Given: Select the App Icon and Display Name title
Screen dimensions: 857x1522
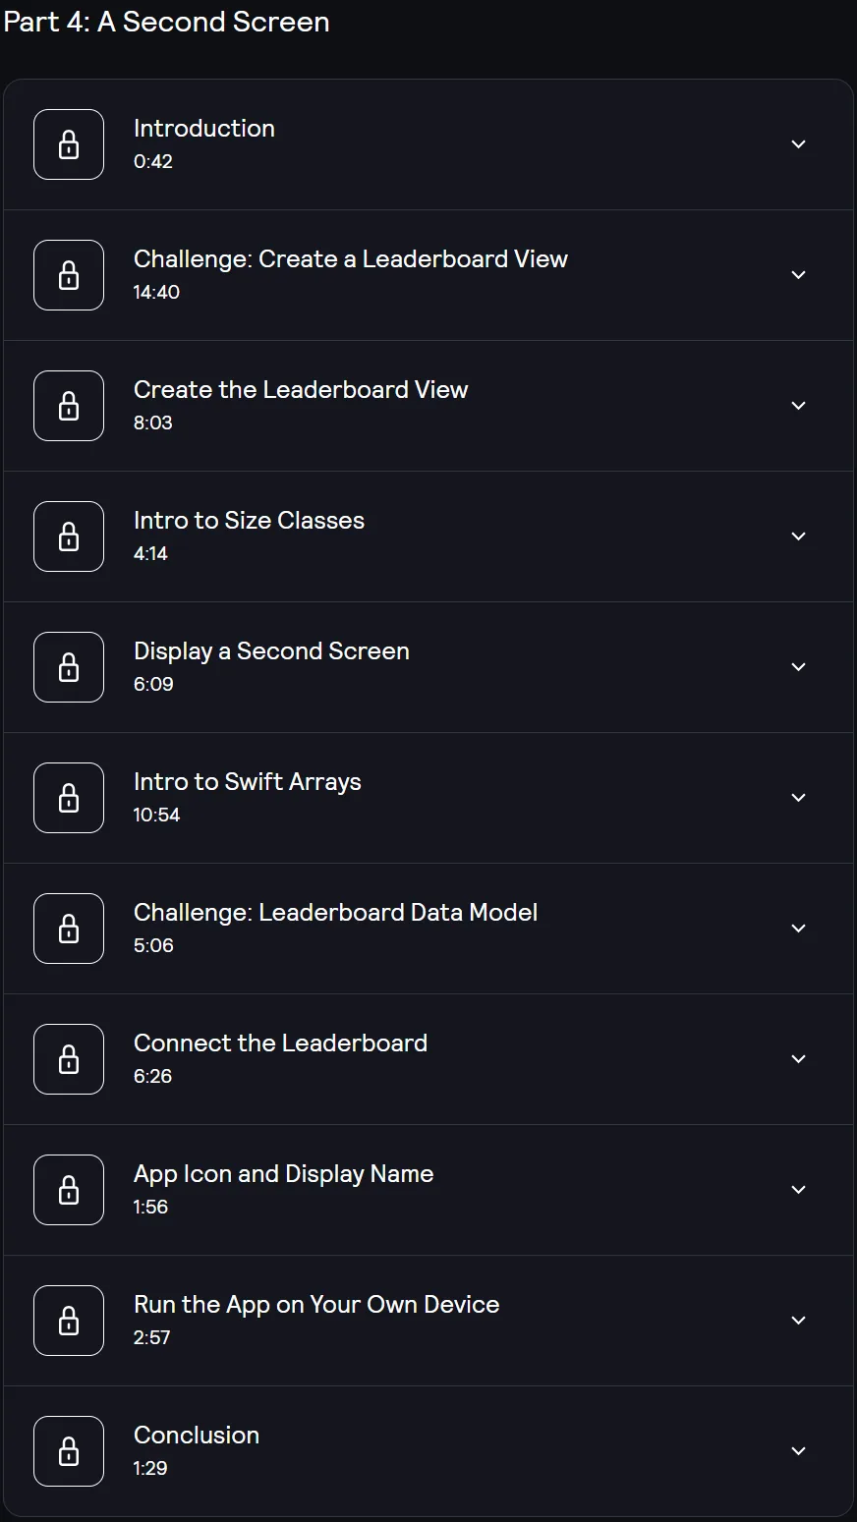Looking at the screenshot, I should 283,1174.
